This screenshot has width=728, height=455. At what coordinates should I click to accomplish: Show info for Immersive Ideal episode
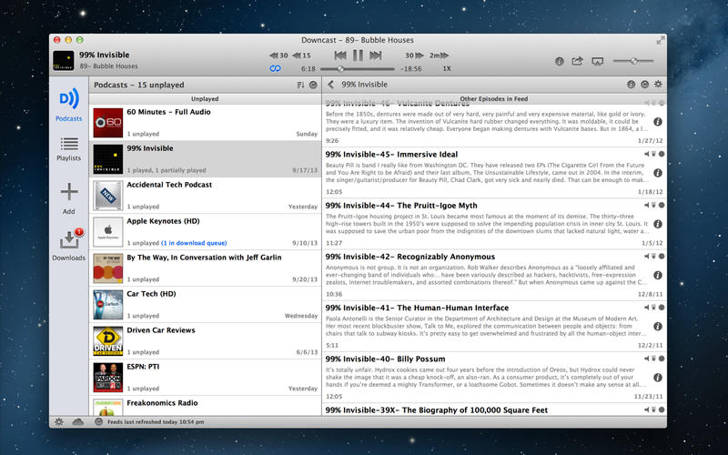(658, 172)
